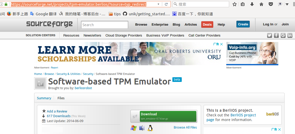Go to Firefox home icon
The width and height of the screenshot is (295, 134).
(x=261, y=4)
